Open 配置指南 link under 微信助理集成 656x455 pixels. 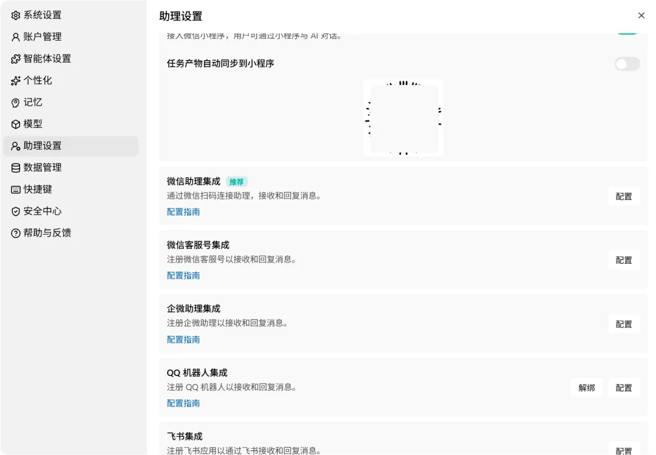[183, 212]
